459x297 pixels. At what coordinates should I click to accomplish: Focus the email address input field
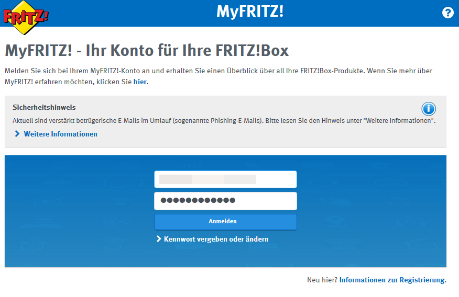point(225,179)
